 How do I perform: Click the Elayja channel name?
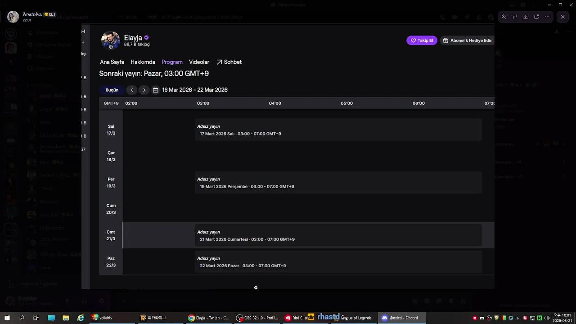133,38
